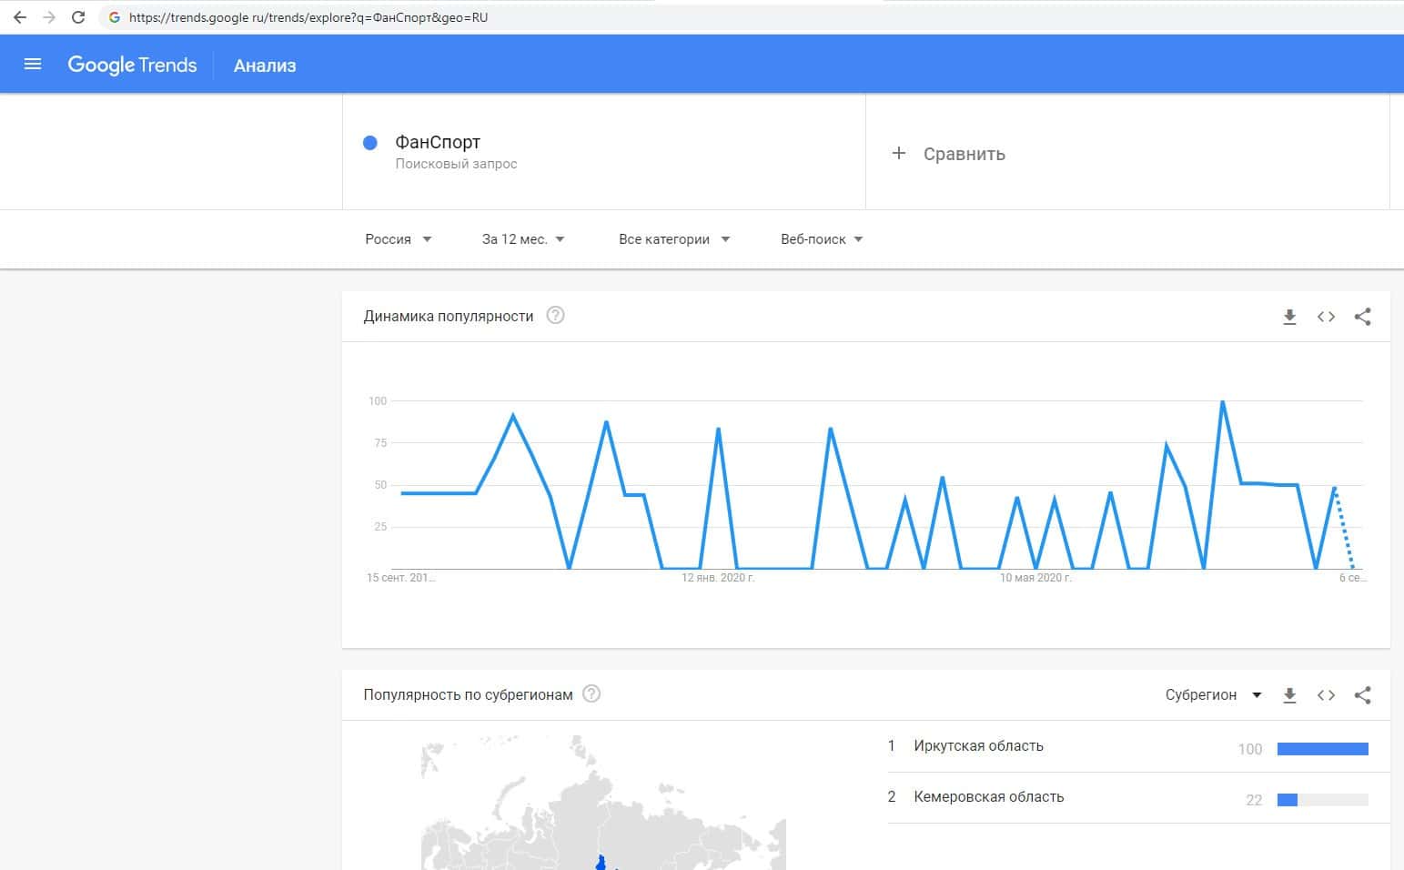
Task: Click the 100 peak point on chart line
Action: coord(1222,401)
